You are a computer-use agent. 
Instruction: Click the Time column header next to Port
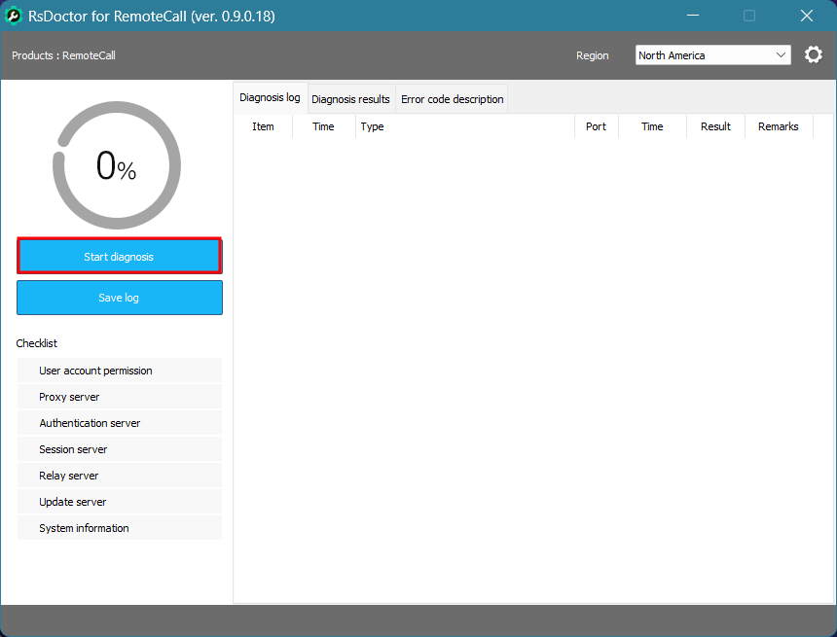652,126
